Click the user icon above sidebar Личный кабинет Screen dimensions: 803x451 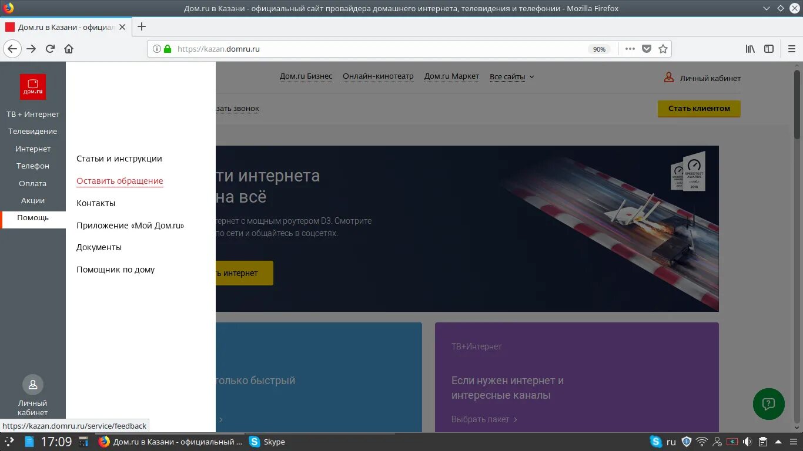pyautogui.click(x=33, y=385)
